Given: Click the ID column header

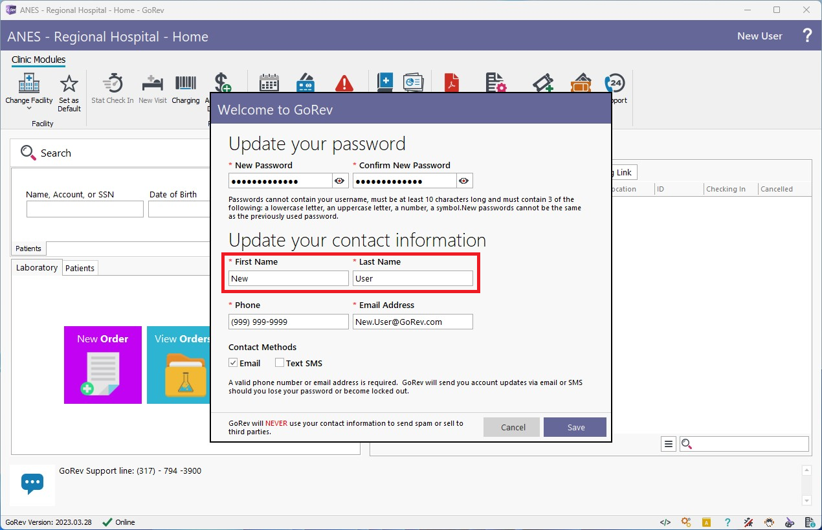Looking at the screenshot, I should 678,189.
